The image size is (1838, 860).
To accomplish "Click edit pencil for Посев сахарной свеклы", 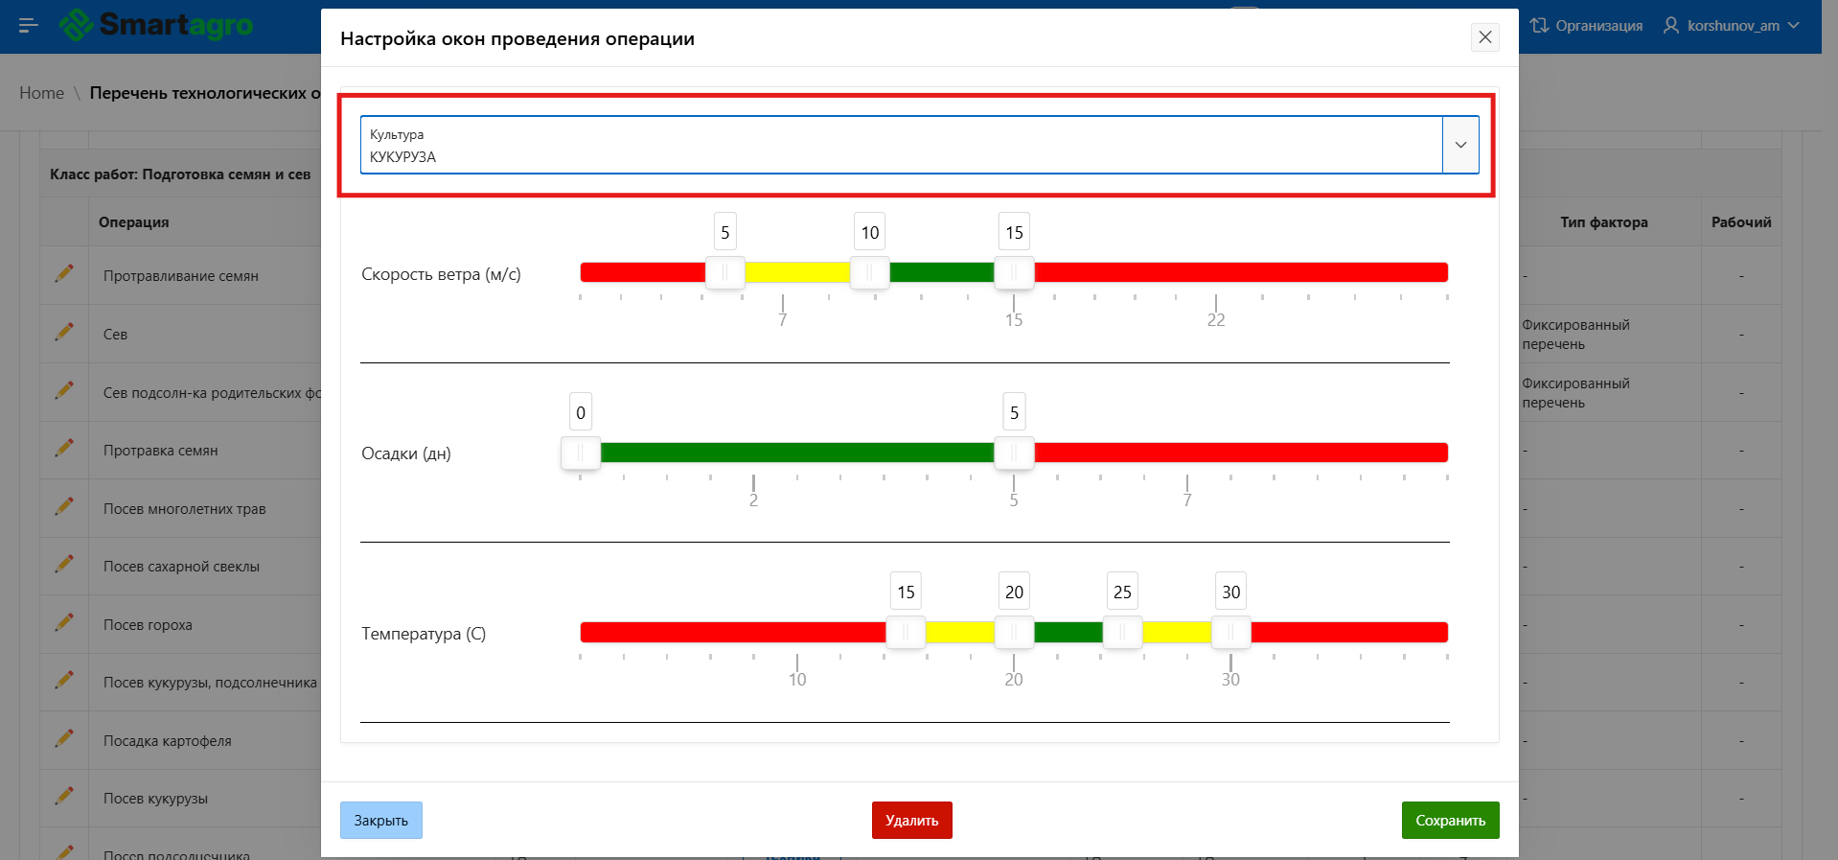I will pos(64,565).
